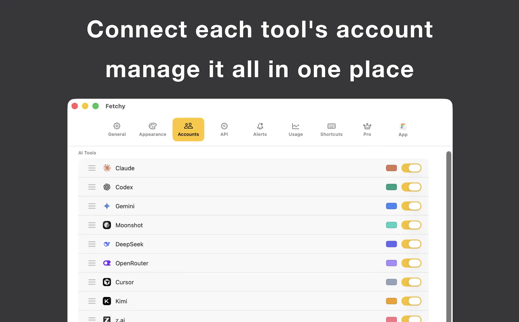Click the Fetchy window title

115,106
